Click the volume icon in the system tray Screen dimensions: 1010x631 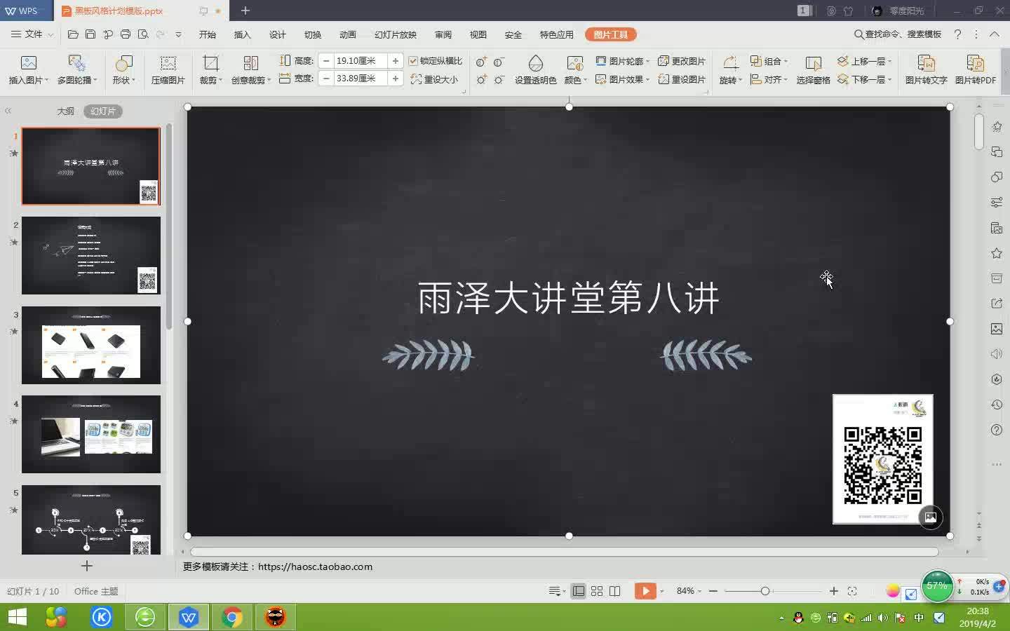(x=882, y=618)
